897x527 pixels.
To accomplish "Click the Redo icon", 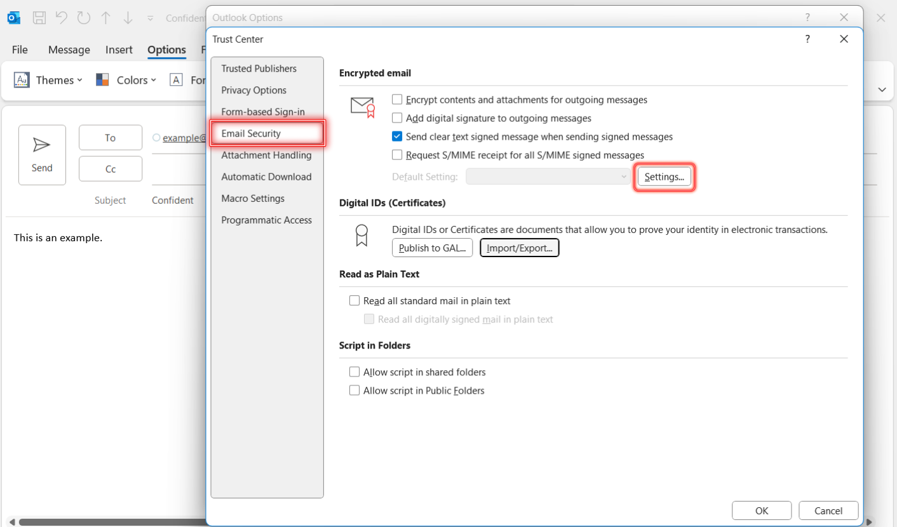I will (x=83, y=18).
